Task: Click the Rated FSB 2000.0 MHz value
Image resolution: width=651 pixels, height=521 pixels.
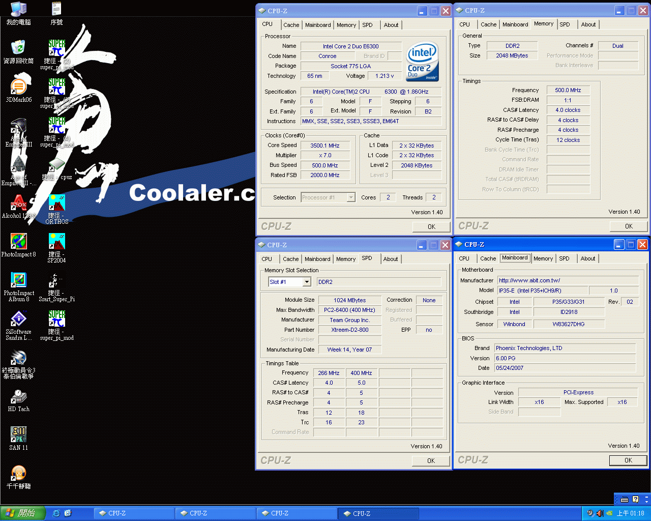Action: 325,175
